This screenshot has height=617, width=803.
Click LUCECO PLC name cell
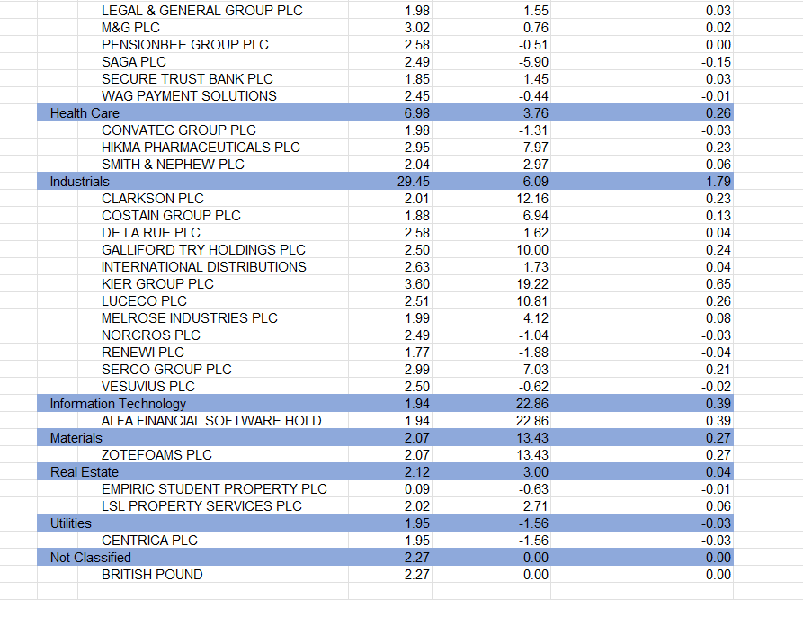213,301
